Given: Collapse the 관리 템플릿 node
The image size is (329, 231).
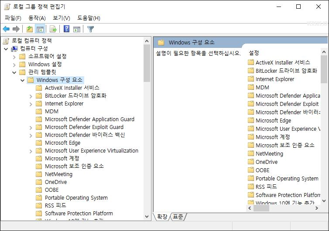Looking at the screenshot, I should coord(14,72).
